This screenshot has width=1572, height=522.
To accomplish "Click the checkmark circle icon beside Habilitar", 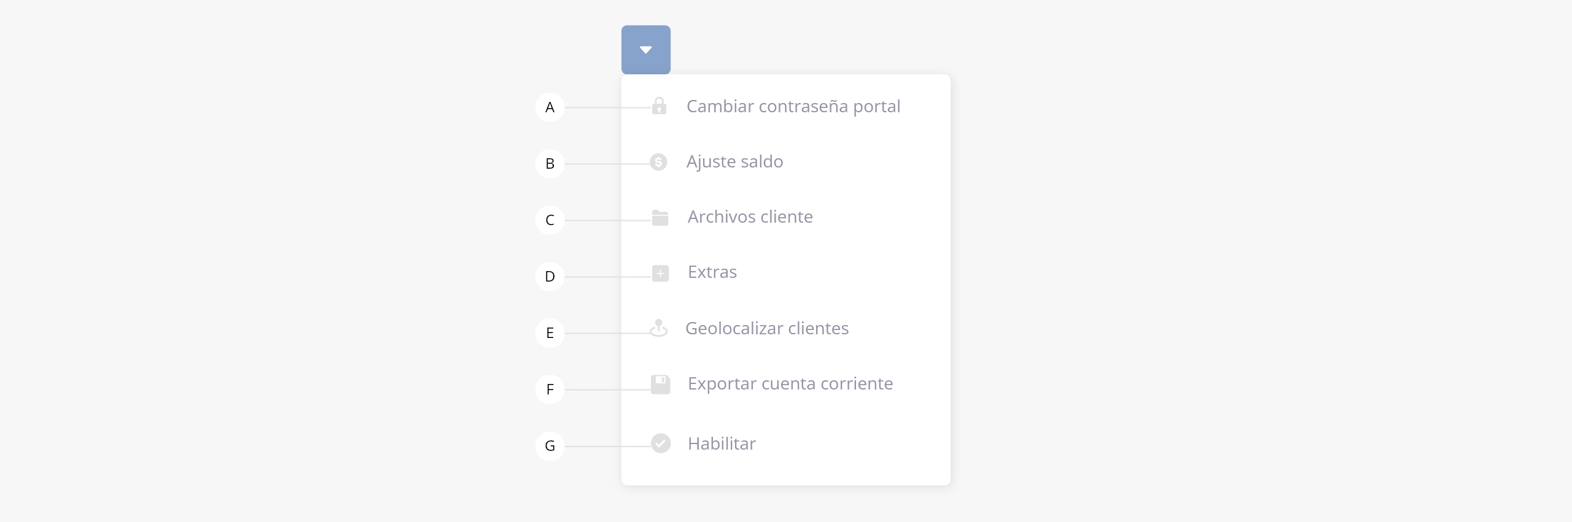I will point(661,443).
